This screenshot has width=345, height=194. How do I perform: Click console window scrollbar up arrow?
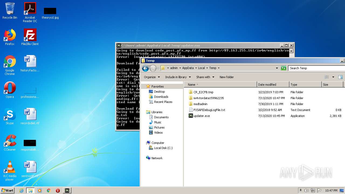[291, 51]
